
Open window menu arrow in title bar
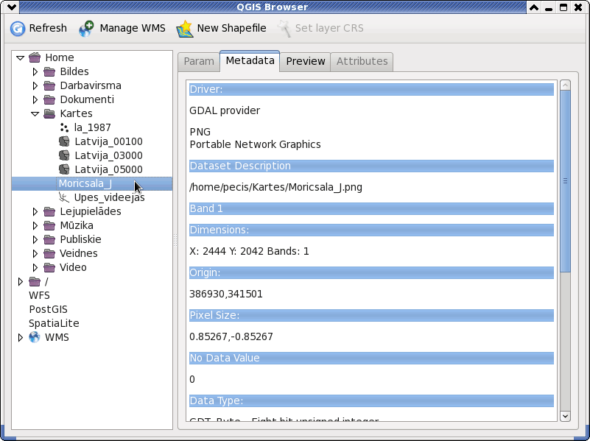point(12,7)
